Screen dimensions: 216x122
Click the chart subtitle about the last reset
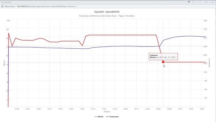pyautogui.click(x=107, y=16)
